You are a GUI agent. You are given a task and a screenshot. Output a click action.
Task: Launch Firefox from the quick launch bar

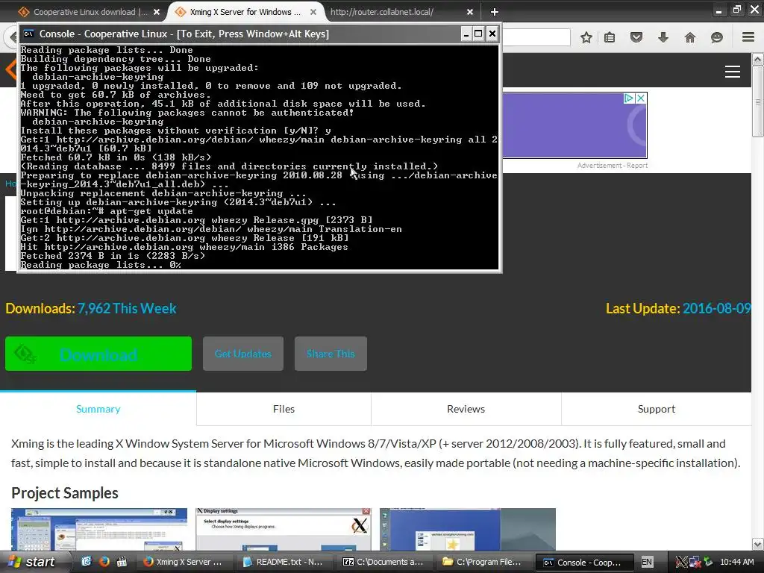coord(104,562)
